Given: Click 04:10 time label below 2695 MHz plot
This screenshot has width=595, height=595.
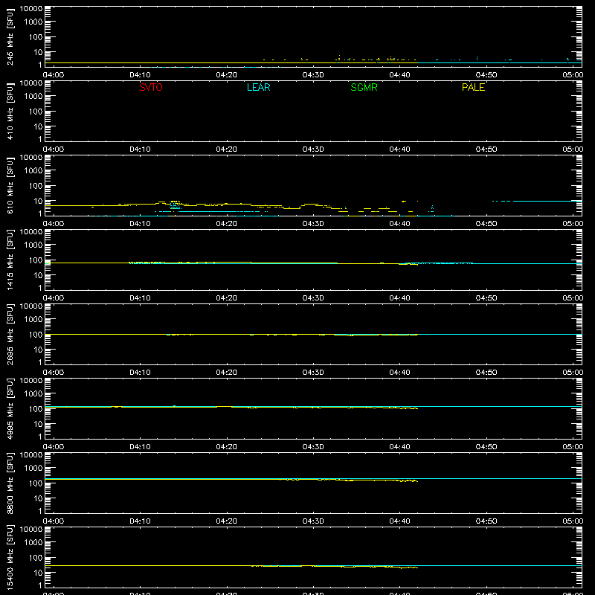Looking at the screenshot, I should click(140, 373).
